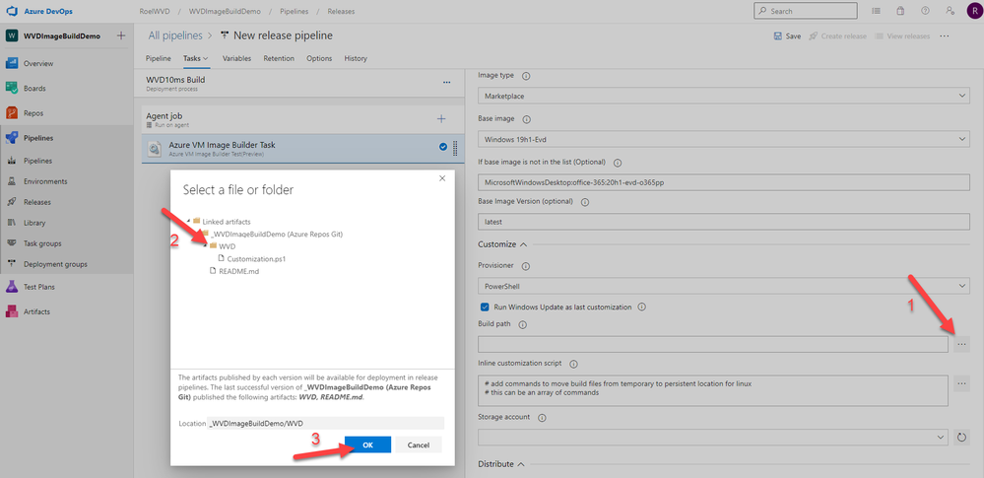This screenshot has height=478, width=984.
Task: Open the Tasks tab dropdown
Action: tap(196, 58)
